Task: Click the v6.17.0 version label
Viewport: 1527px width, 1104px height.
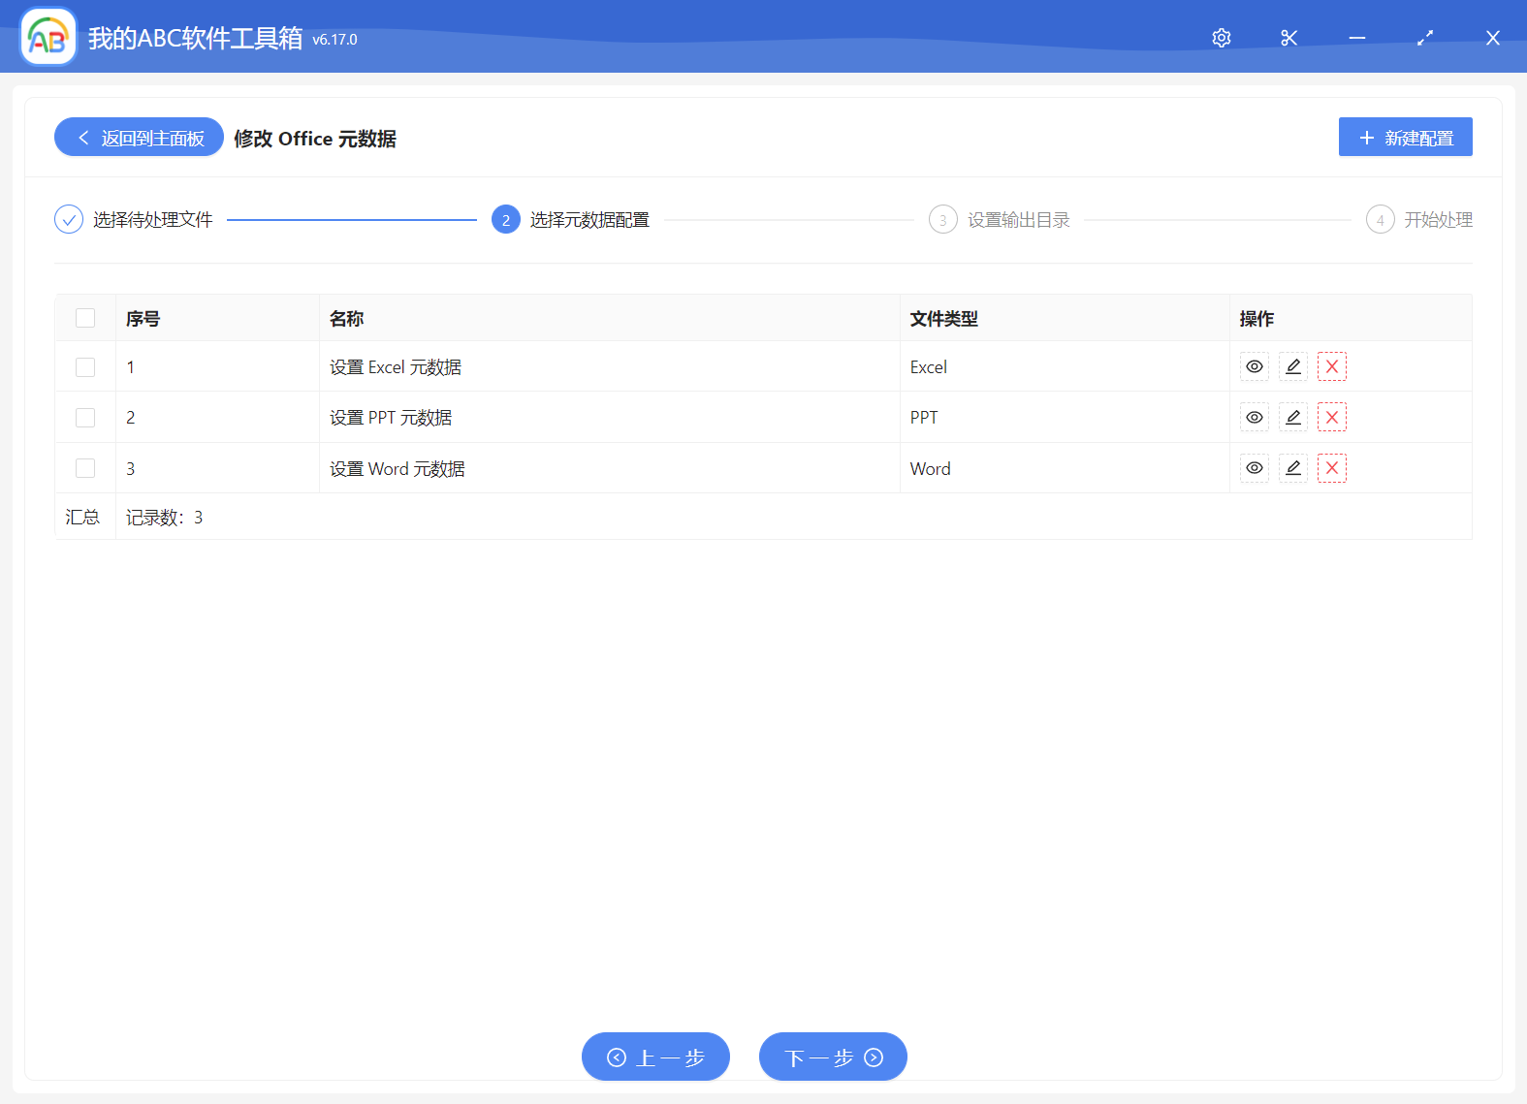Action: 335,40
